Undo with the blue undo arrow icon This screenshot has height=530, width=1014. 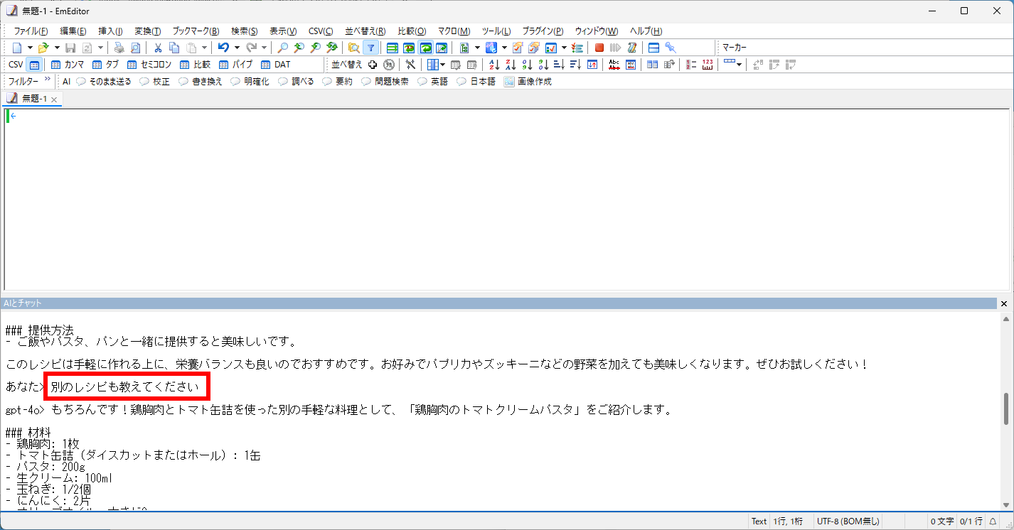click(223, 48)
